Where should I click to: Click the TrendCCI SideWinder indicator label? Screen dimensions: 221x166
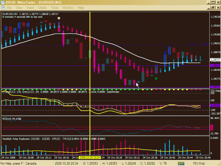pyautogui.click(x=61, y=92)
